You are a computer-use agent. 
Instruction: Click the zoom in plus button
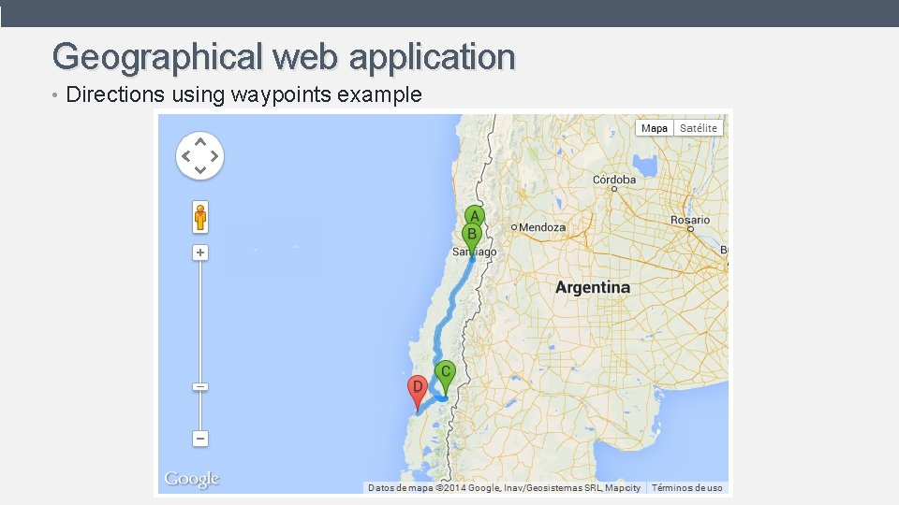point(200,252)
